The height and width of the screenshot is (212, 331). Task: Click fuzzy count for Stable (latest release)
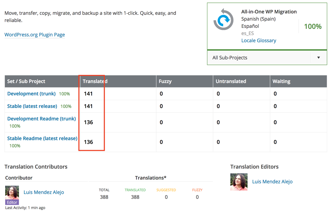coord(161,106)
